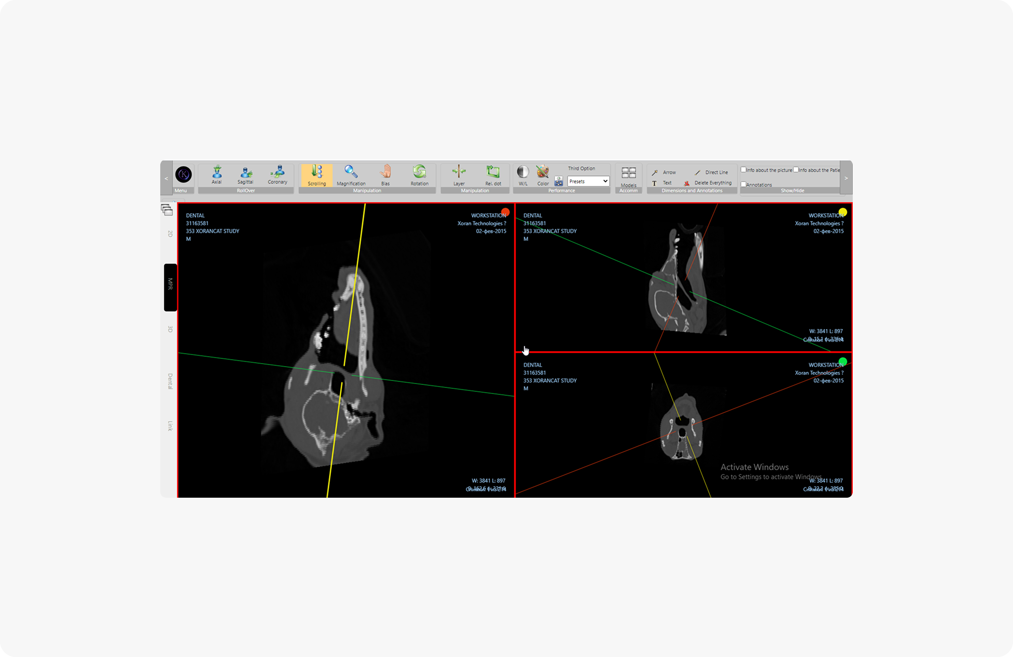1013x657 pixels.
Task: Click the yellow marker dot in top-right viewport
Action: 843,212
